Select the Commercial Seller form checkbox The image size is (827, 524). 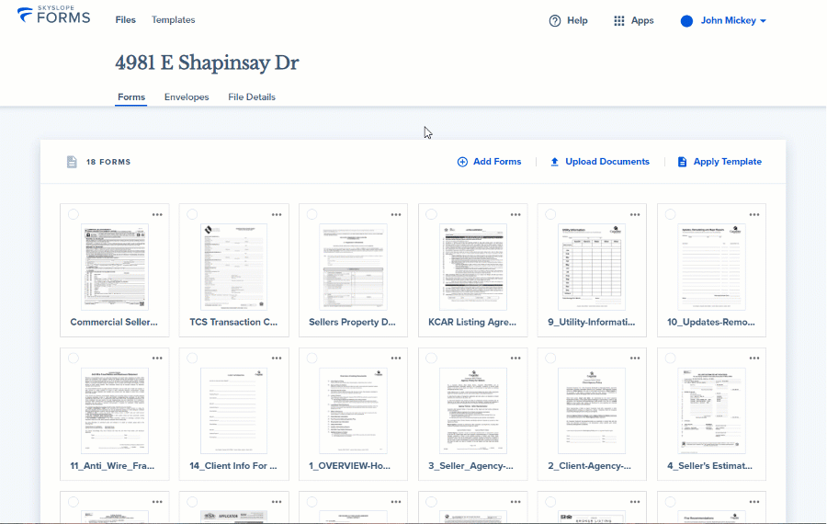74,214
